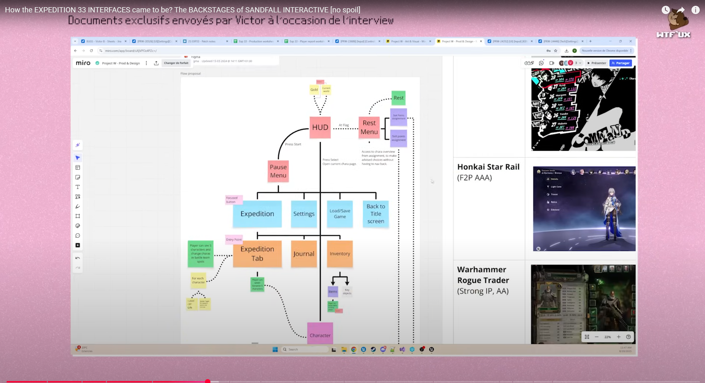The image size is (705, 383).
Task: Open Chrome downloads icon
Action: tap(566, 50)
